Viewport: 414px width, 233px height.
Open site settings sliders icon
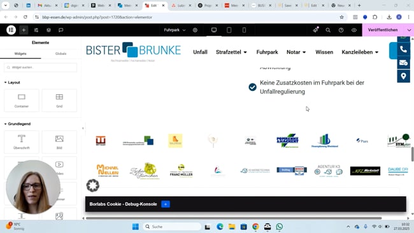click(x=36, y=30)
